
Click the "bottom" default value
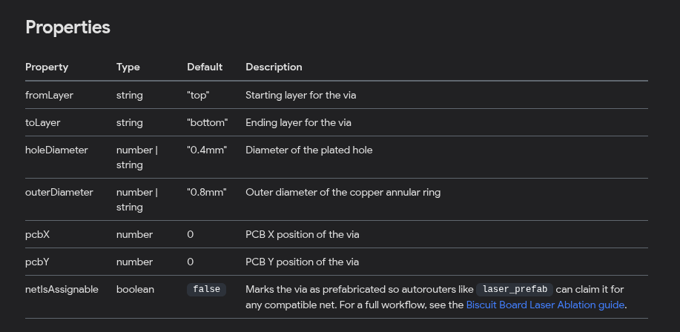coord(207,122)
